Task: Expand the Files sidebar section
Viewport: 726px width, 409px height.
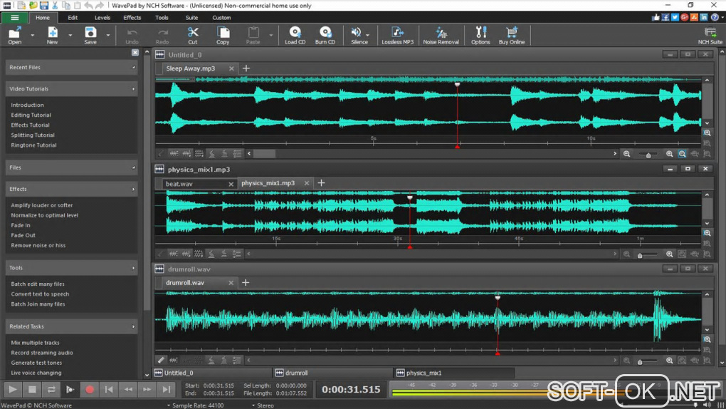Action: pos(134,168)
